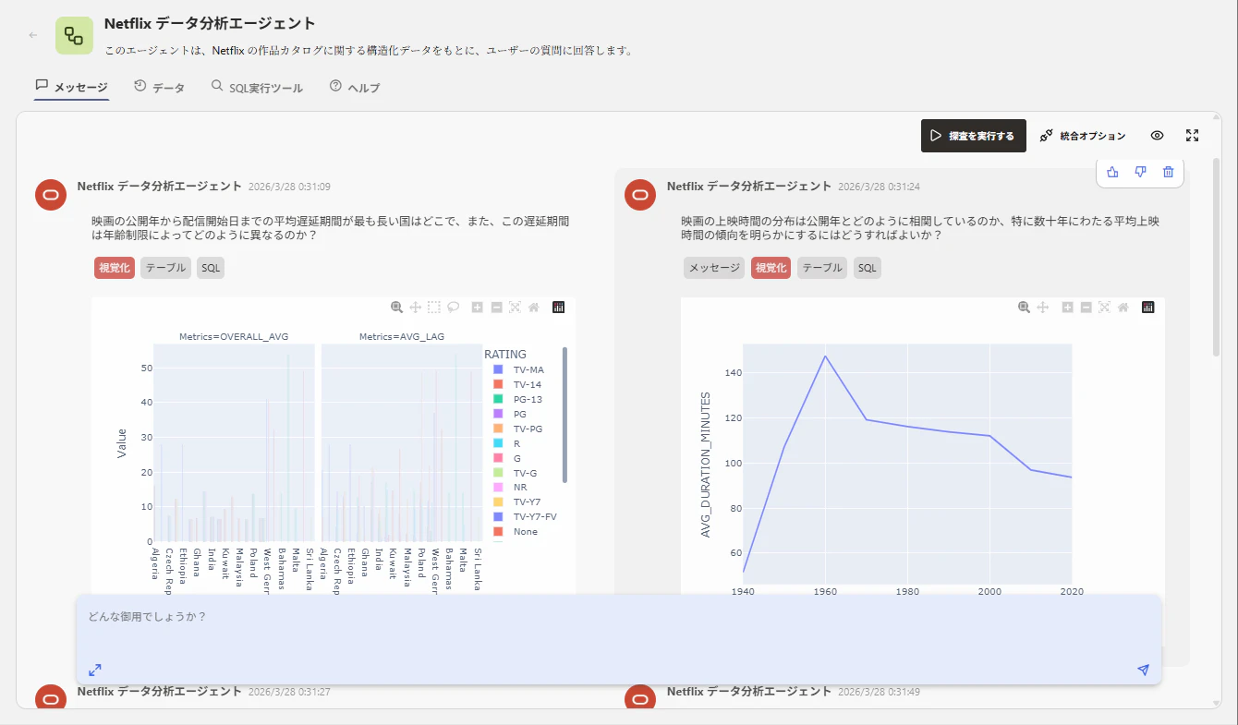
Task: Give thumbs up to the 0:31:24 message
Action: 1112,172
